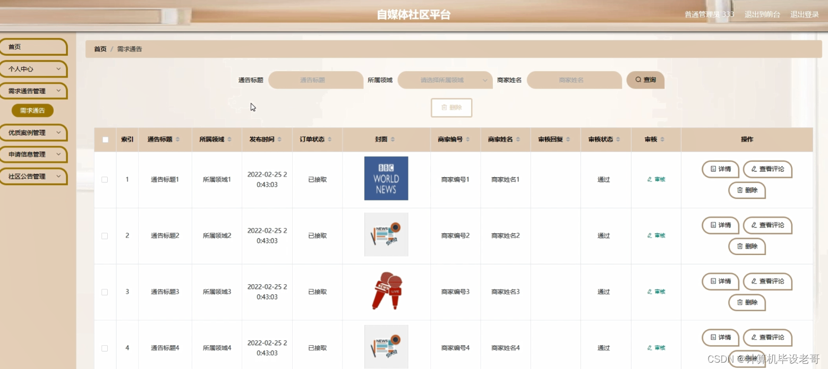Open cover thumbnail in row 通告标题2
Image resolution: width=828 pixels, height=369 pixels.
click(386, 234)
